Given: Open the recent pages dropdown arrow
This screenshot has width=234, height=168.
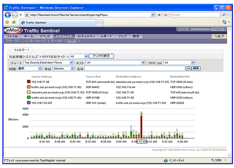Looking at the screenshot, I should (21, 15).
